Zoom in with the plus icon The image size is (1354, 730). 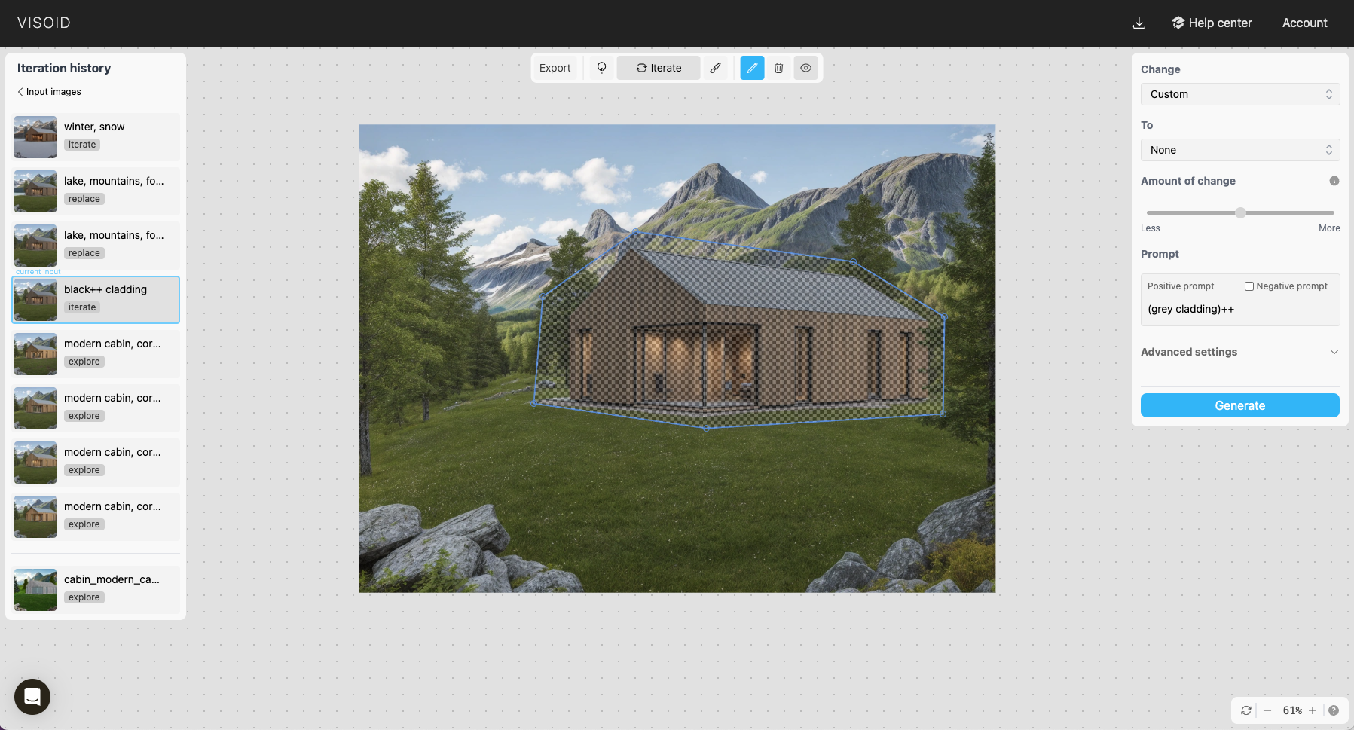point(1313,710)
